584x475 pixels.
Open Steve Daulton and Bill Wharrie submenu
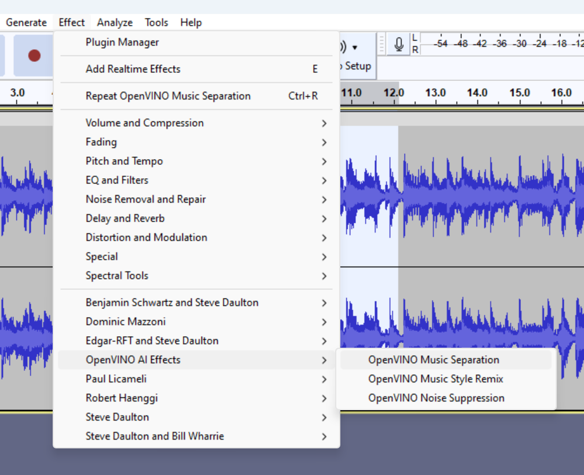pos(196,436)
